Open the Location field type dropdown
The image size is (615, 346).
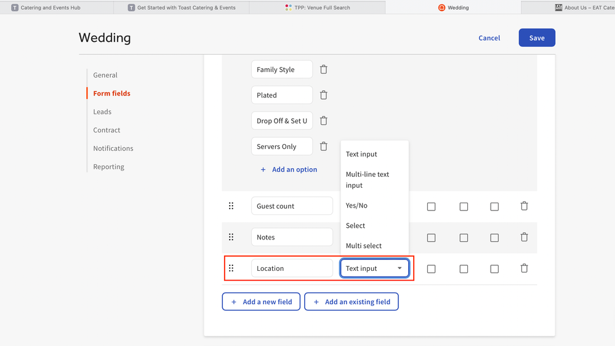point(374,268)
